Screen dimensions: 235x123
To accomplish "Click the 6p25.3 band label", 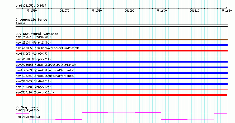I will click(21, 23).
